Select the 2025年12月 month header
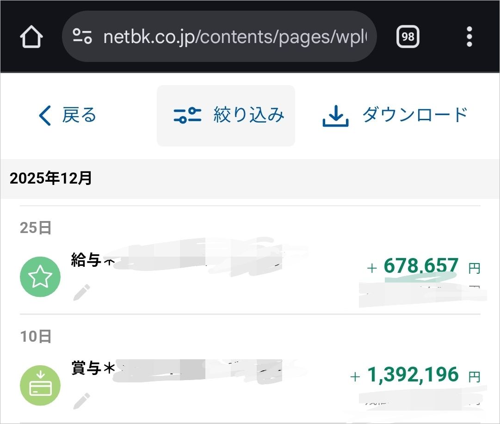The height and width of the screenshot is (424, 500). click(51, 178)
